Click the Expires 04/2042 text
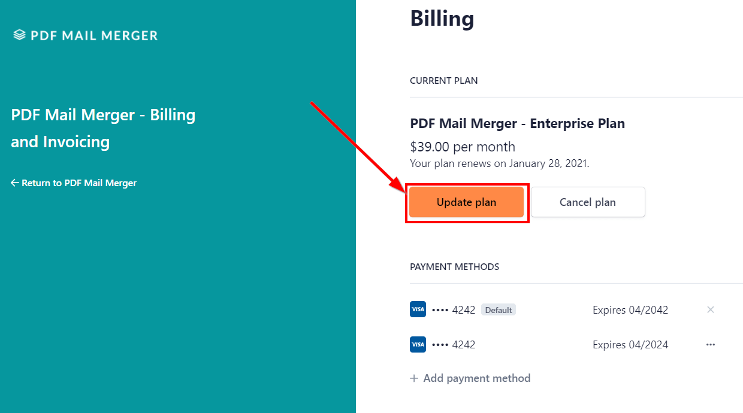 630,310
